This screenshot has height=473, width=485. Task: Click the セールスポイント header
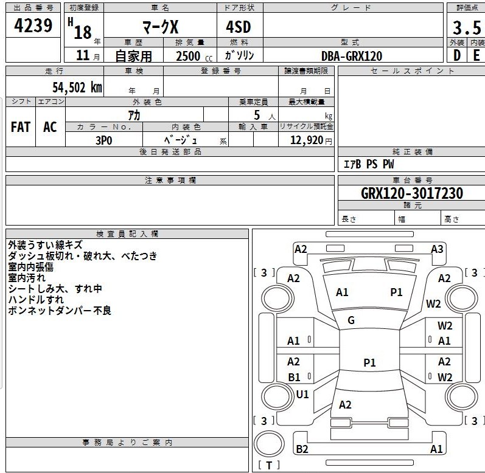(x=413, y=71)
